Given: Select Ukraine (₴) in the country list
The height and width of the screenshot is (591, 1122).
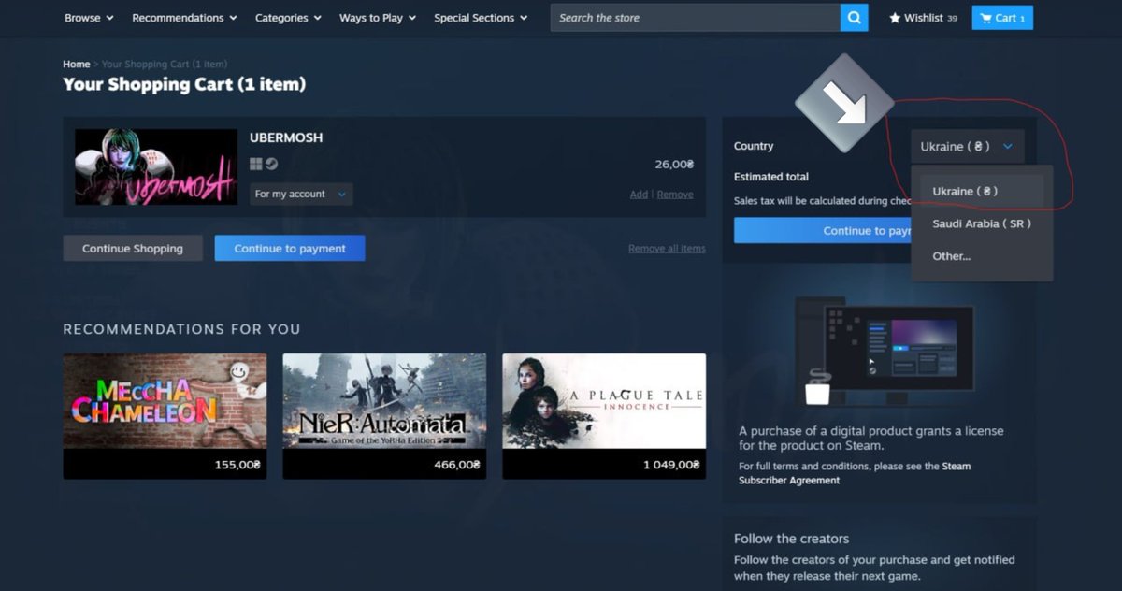Looking at the screenshot, I should (982, 191).
